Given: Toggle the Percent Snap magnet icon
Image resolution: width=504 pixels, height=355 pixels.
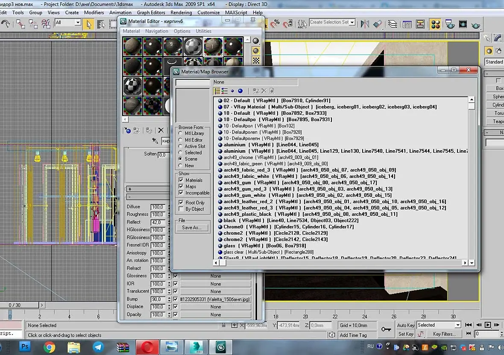Looking at the screenshot, I should tap(275, 24).
